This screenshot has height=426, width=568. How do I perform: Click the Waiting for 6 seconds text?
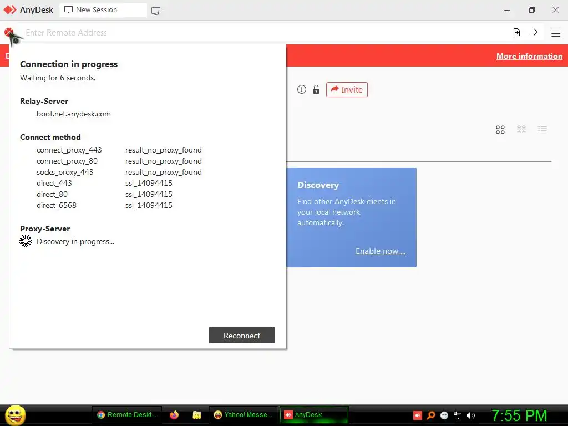pyautogui.click(x=58, y=78)
